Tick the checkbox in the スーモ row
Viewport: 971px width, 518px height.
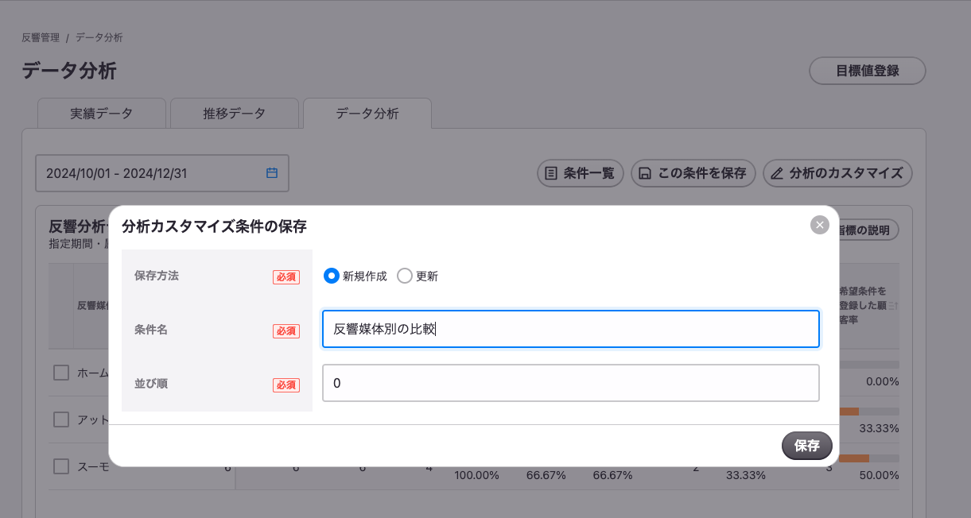(x=61, y=466)
